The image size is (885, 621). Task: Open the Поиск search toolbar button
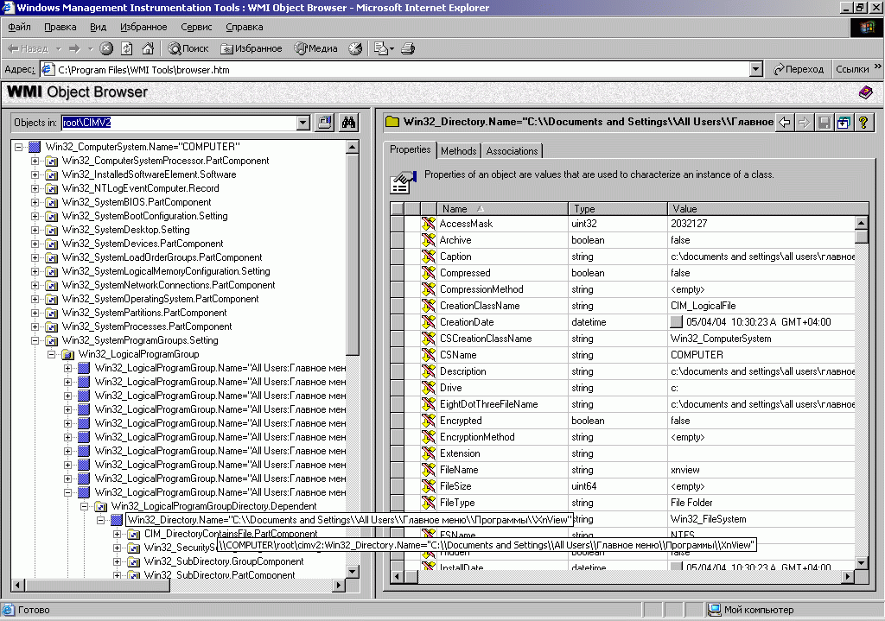pos(188,48)
